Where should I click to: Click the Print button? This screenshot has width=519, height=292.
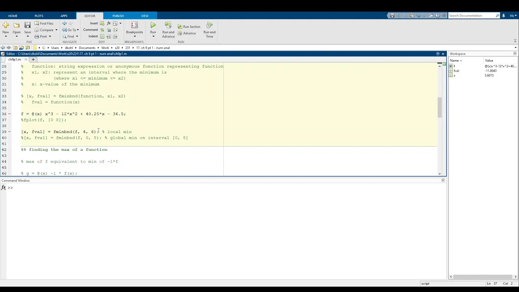pyautogui.click(x=41, y=36)
